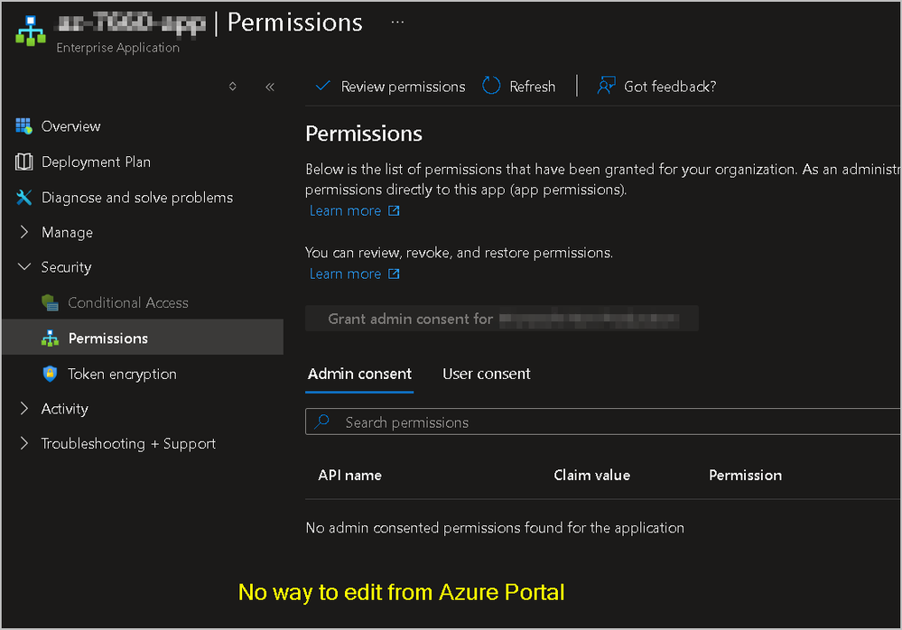Click the Token encryption shield icon

point(51,374)
